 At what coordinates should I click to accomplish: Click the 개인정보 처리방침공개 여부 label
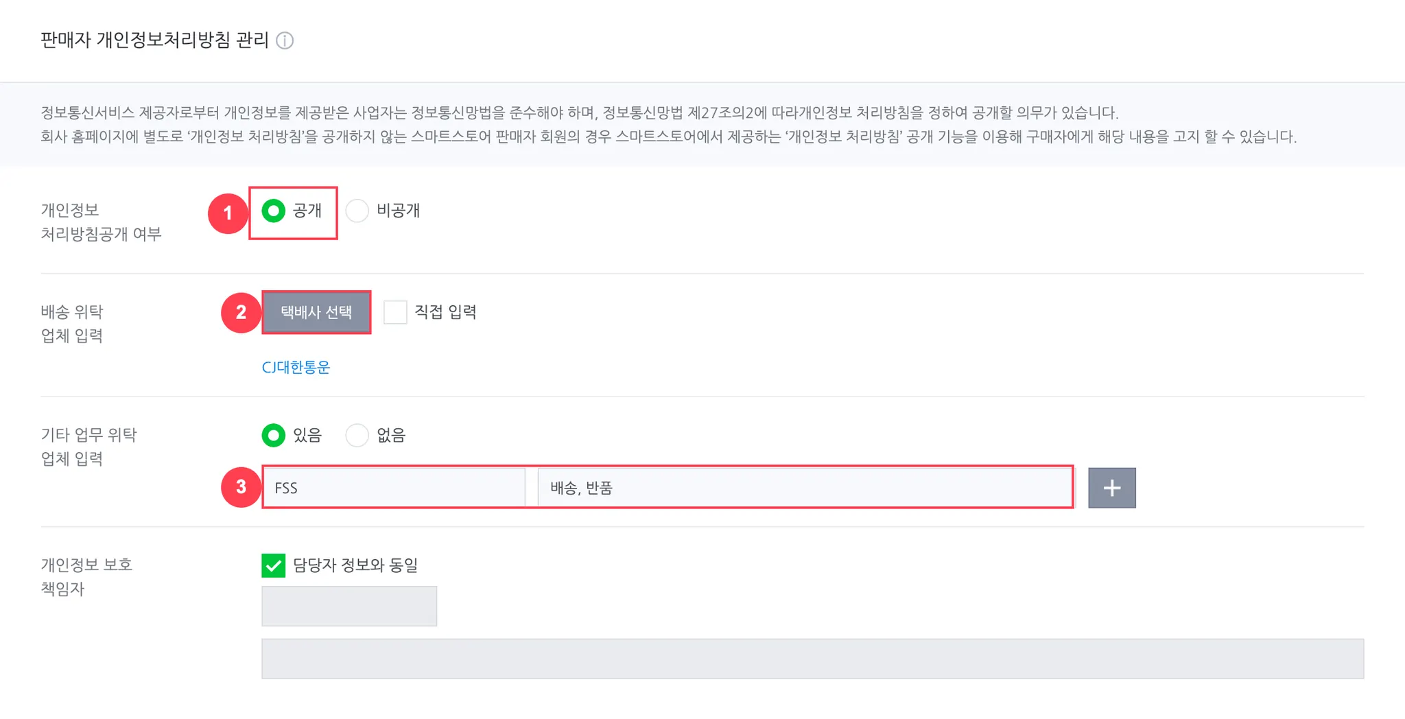(101, 222)
